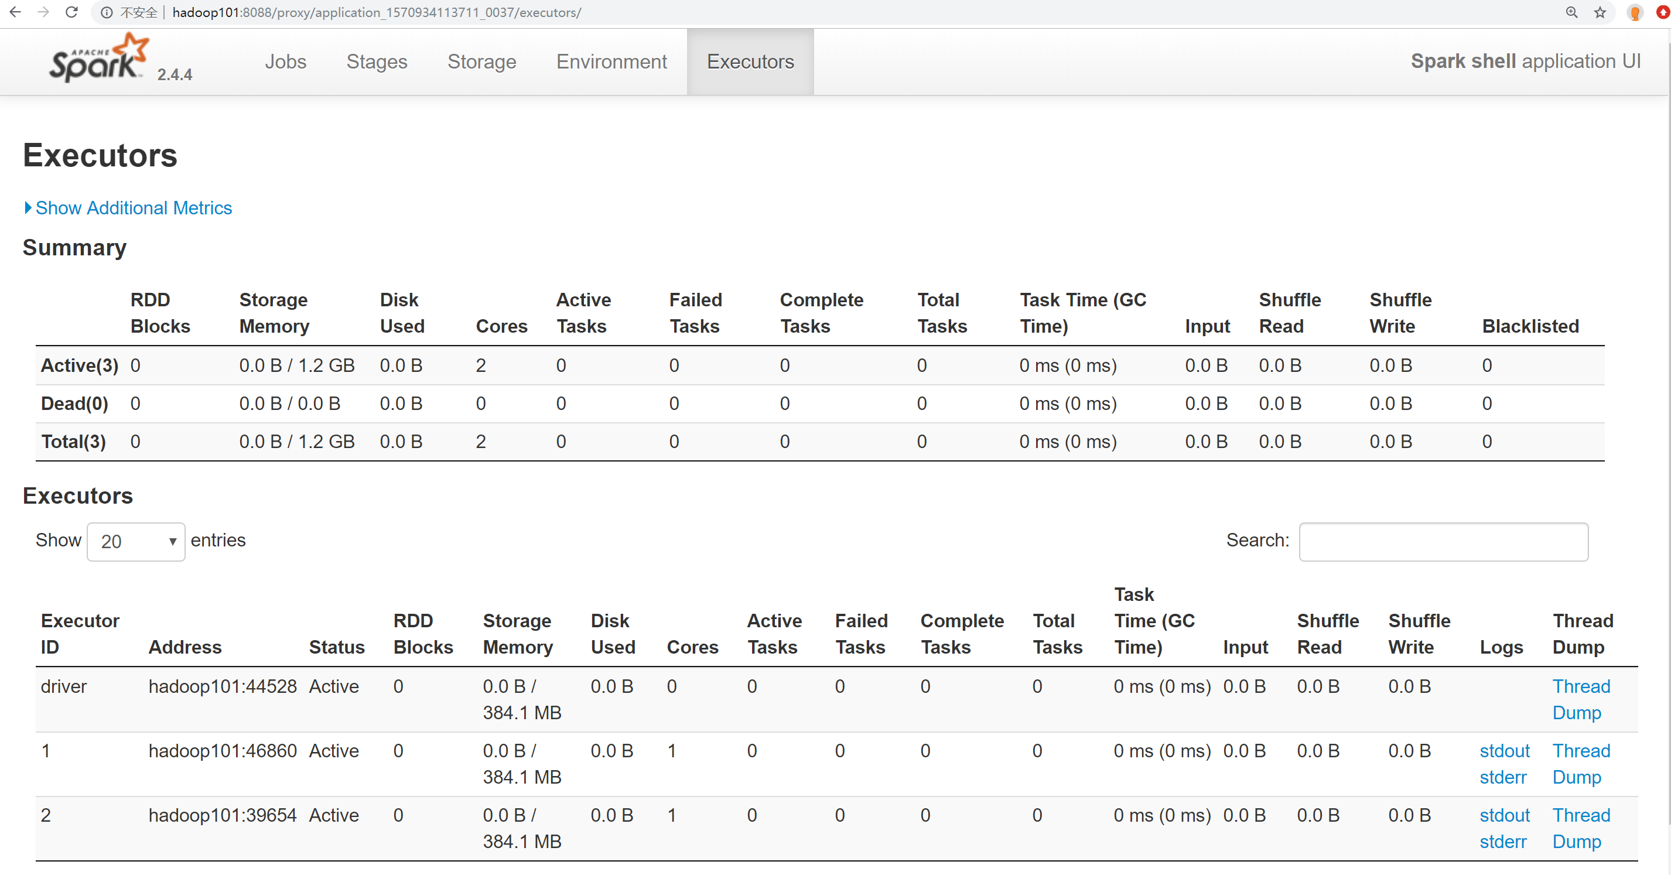The image size is (1671, 875).
Task: Open Thread Dump for executor 2
Action: click(x=1581, y=828)
